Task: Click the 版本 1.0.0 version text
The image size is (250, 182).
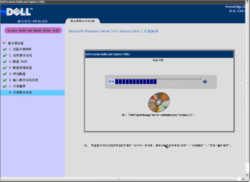Action: coord(237,11)
